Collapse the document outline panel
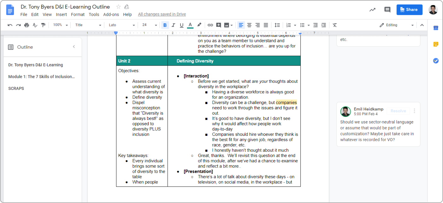This screenshot has width=443, height=203. (74, 47)
